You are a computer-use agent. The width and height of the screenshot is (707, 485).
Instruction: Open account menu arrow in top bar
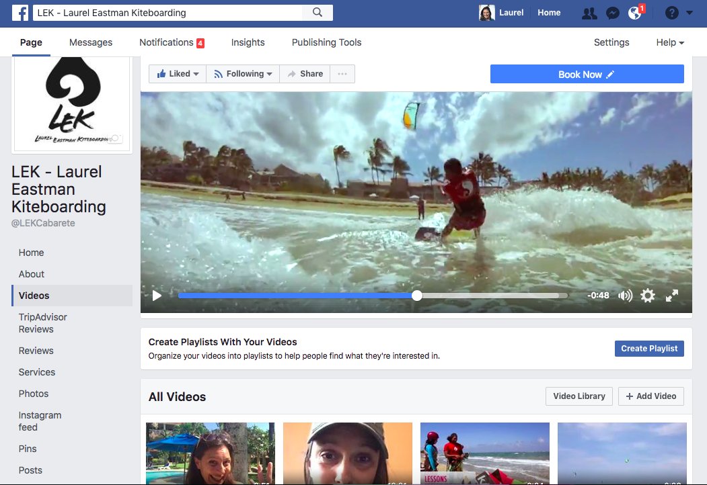(690, 13)
